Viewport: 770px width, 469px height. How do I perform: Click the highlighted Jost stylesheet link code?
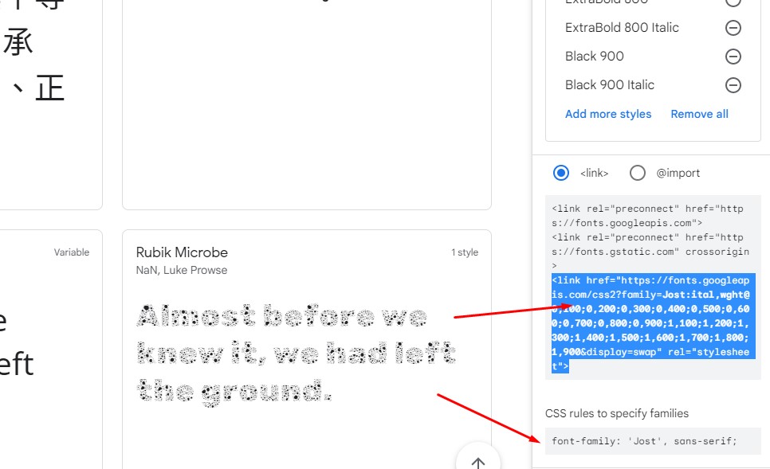tap(653, 323)
